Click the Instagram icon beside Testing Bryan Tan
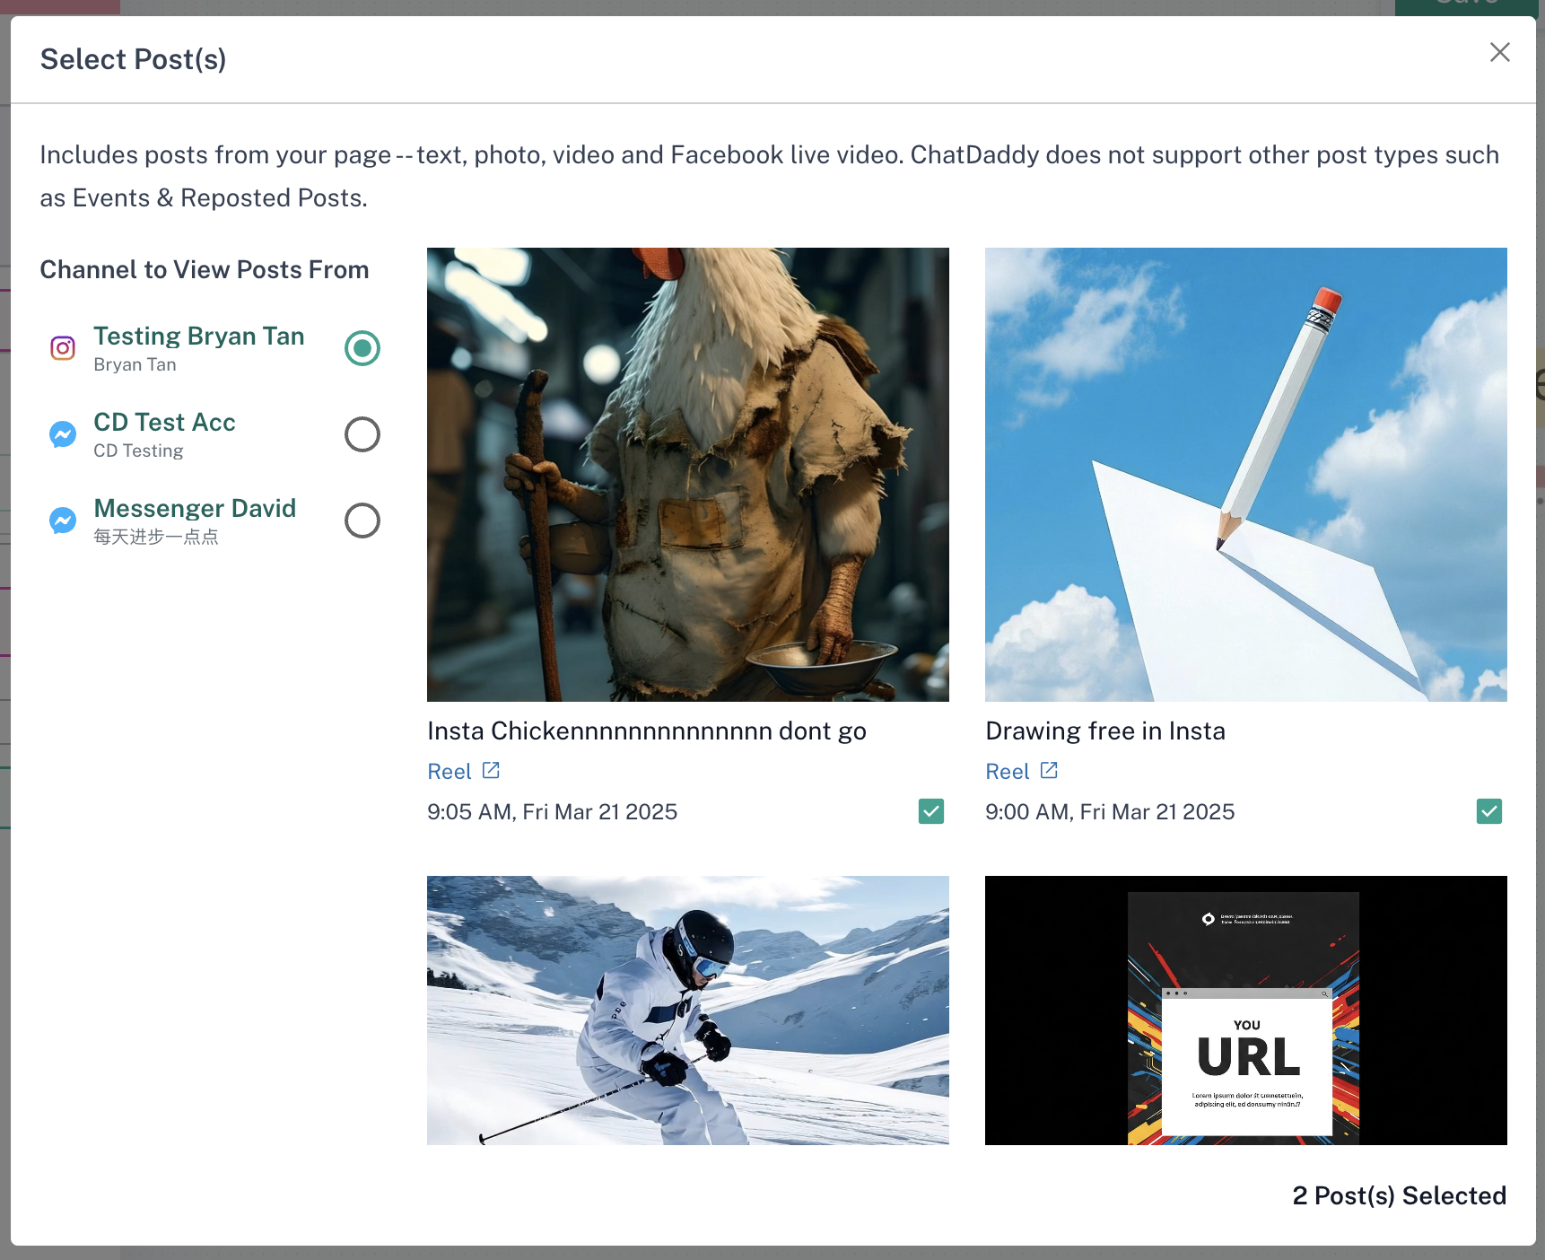The height and width of the screenshot is (1260, 1545). click(62, 347)
